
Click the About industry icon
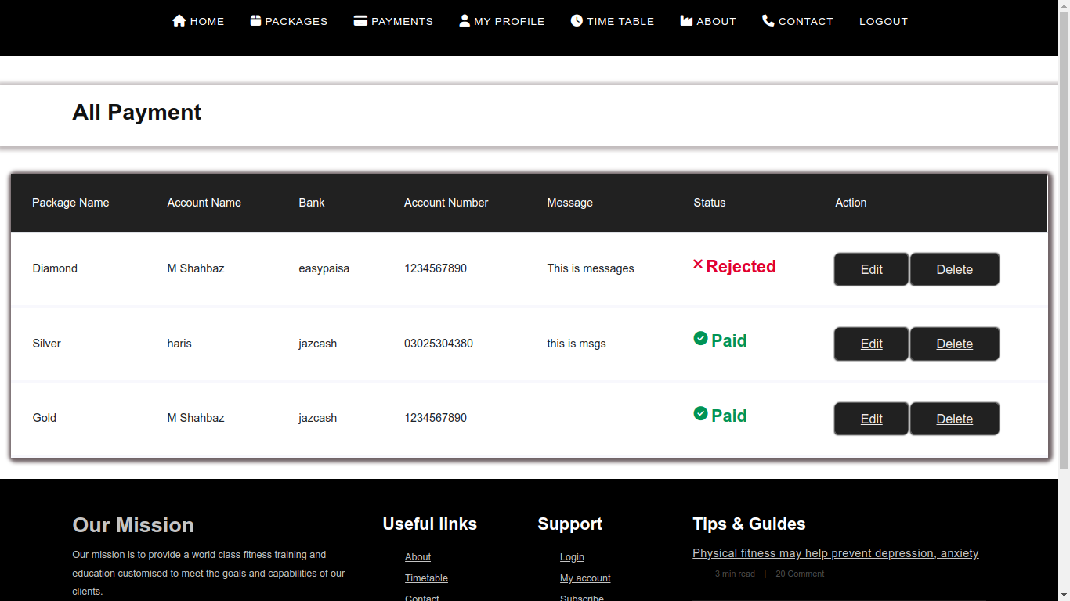click(686, 21)
